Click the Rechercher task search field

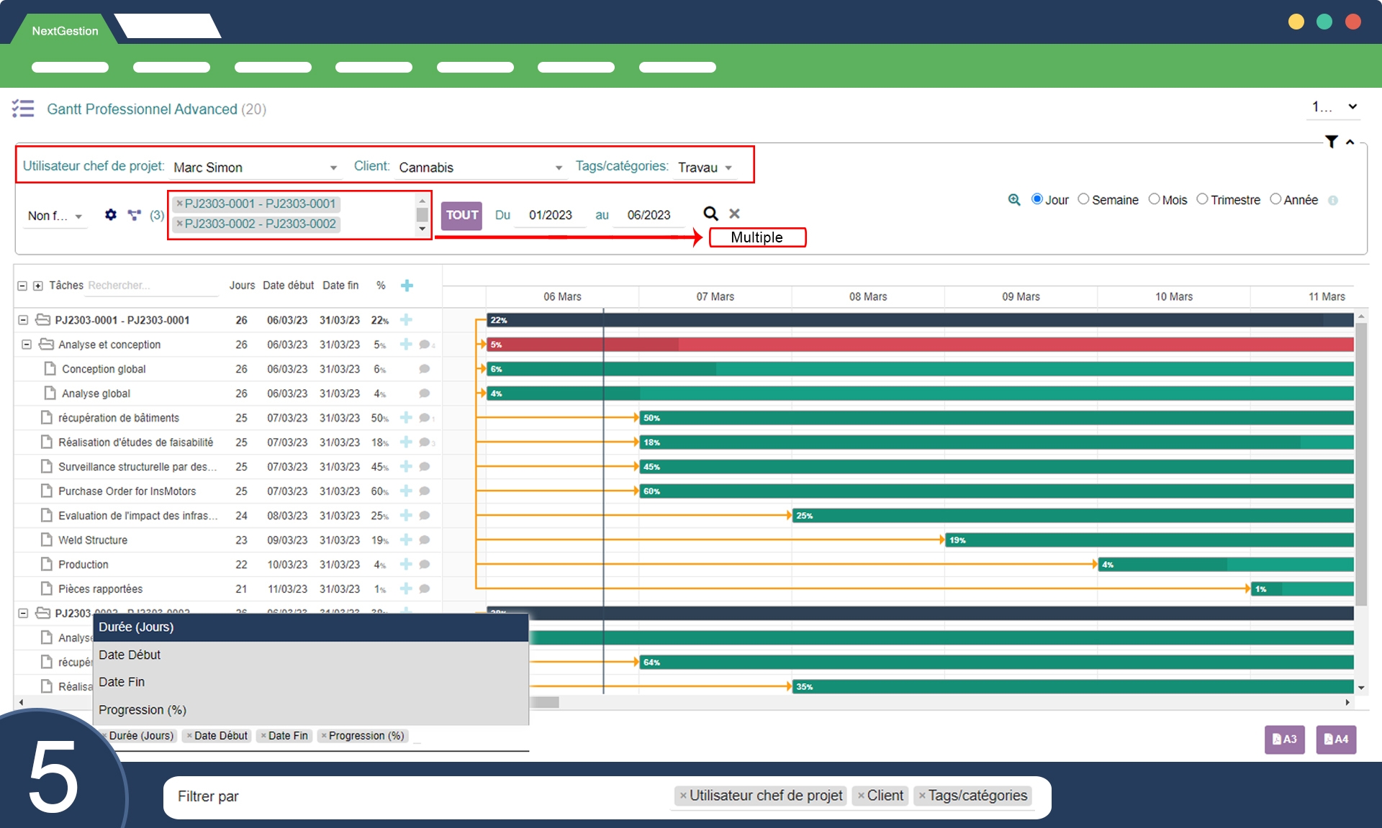151,286
